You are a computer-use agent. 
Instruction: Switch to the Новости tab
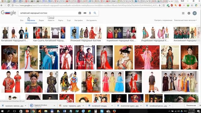(51, 20)
